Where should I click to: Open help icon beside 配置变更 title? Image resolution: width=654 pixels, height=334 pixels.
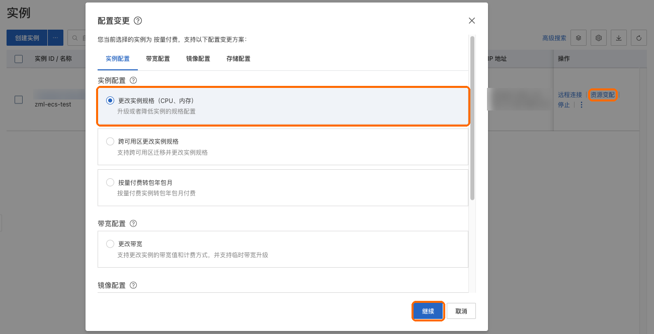[138, 21]
